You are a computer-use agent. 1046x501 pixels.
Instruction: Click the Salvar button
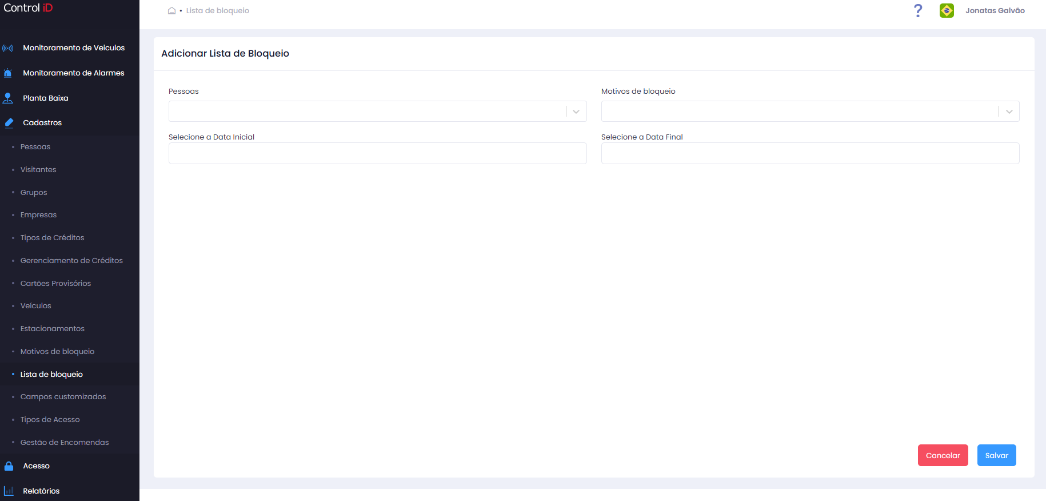[x=996, y=455]
